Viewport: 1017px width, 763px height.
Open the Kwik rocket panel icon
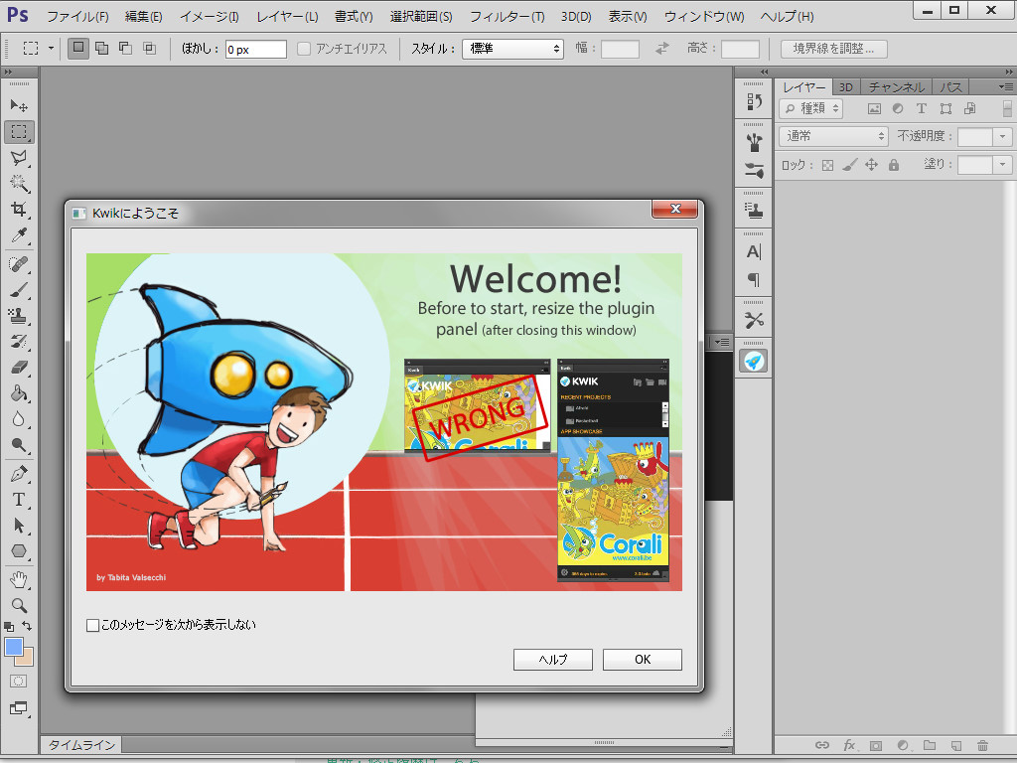(754, 361)
